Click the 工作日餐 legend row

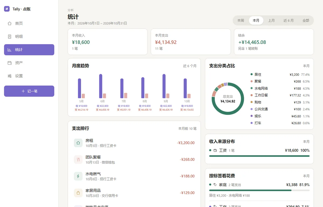pyautogui.click(x=280, y=95)
